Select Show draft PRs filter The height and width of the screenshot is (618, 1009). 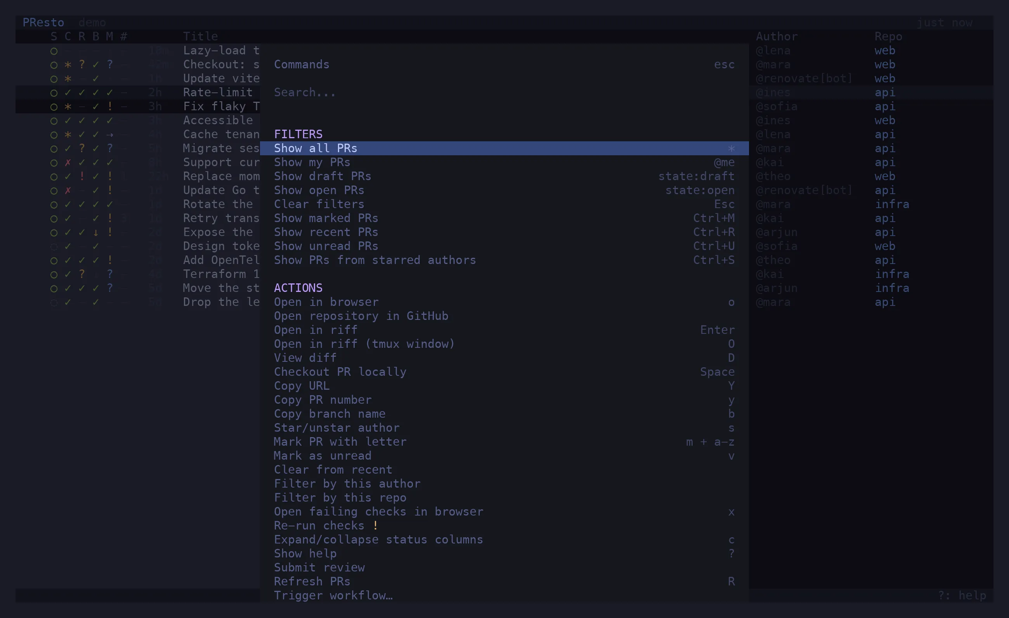pos(504,176)
